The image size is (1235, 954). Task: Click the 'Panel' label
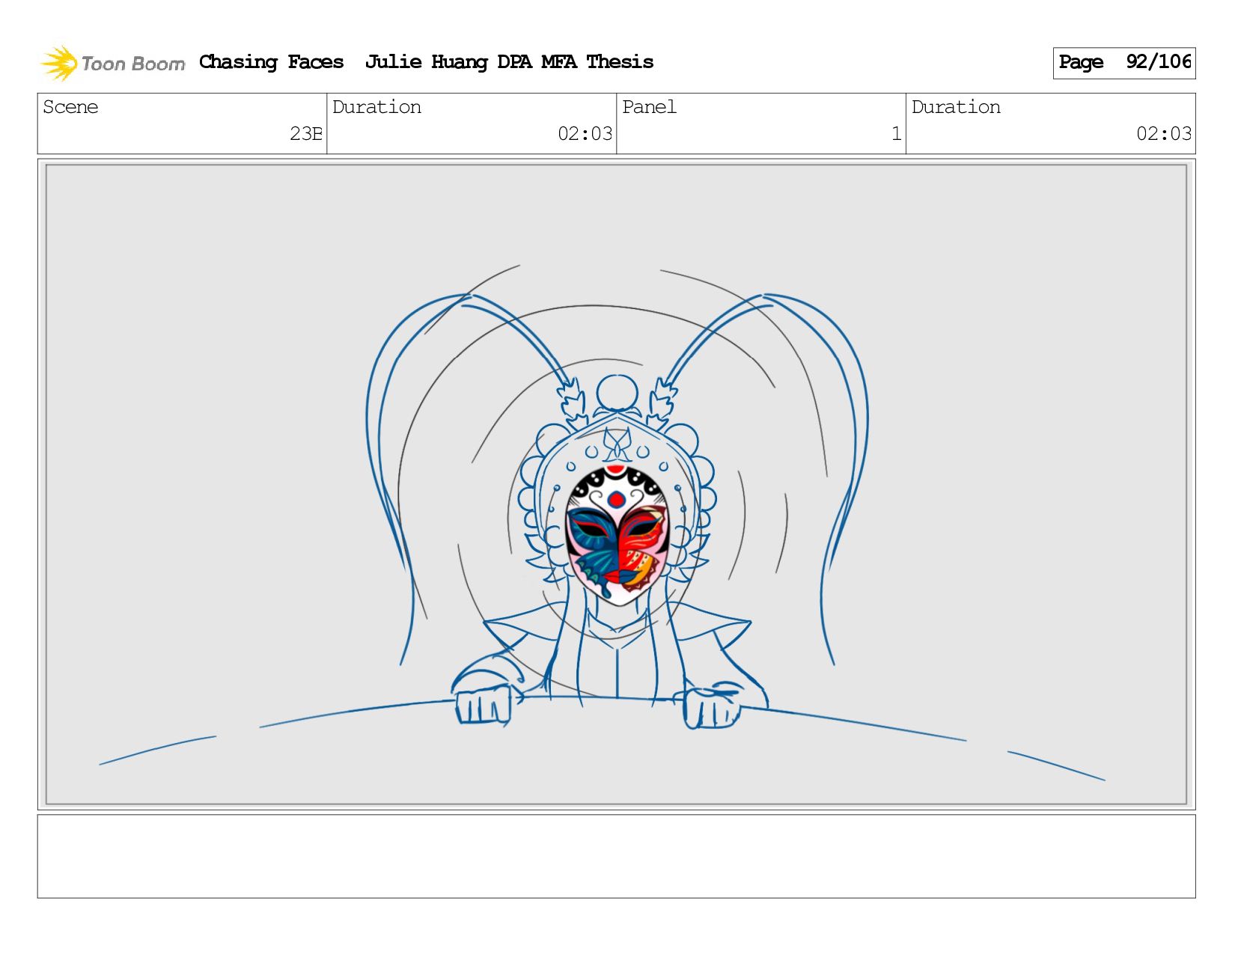point(649,107)
